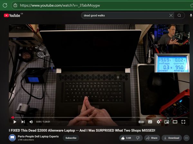
Task: Start voice search with the microphone icon
Action: [191, 15]
